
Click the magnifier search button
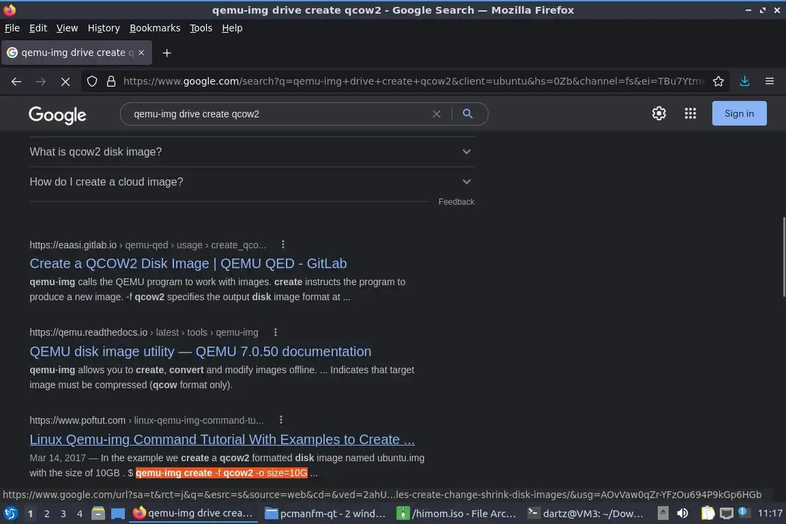pos(467,114)
